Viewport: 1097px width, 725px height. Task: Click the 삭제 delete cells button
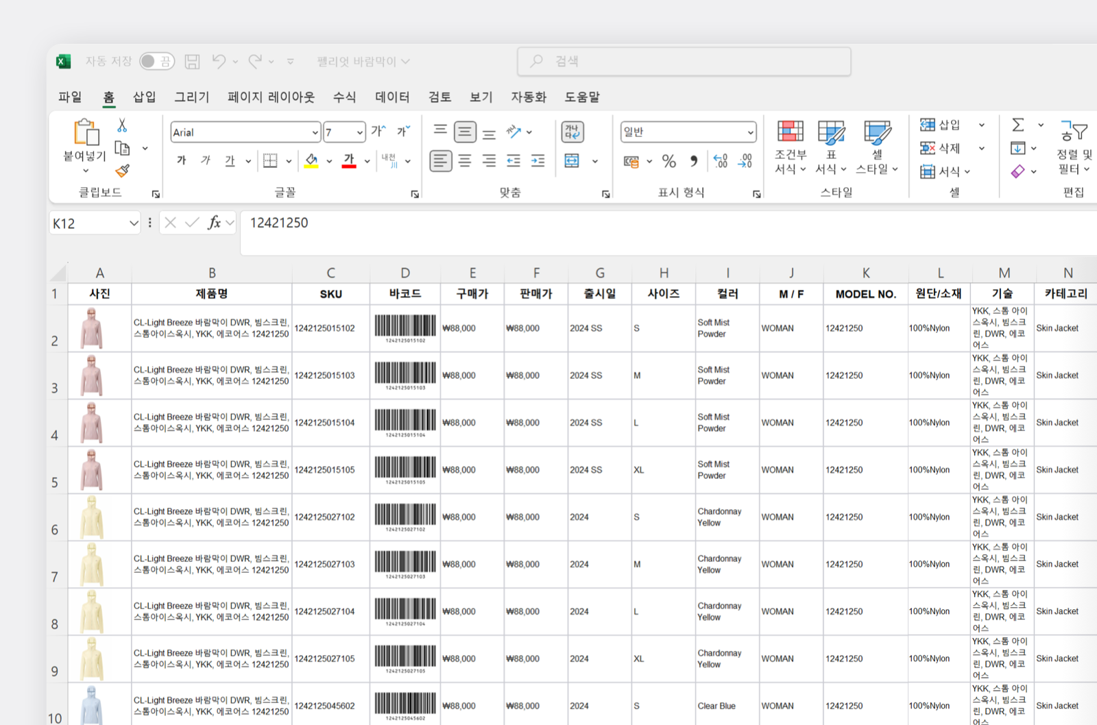tap(940, 148)
